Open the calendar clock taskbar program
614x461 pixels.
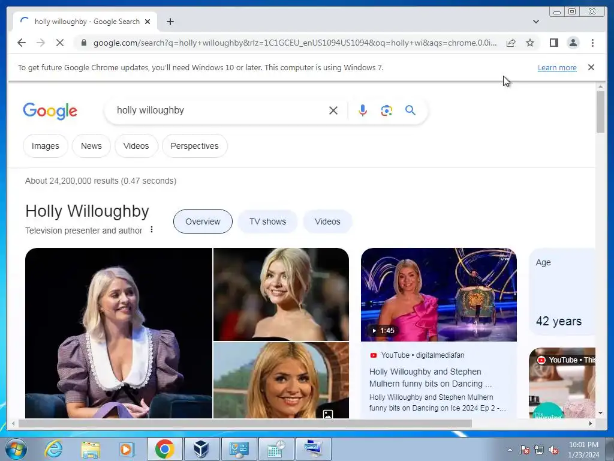[x=276, y=449]
